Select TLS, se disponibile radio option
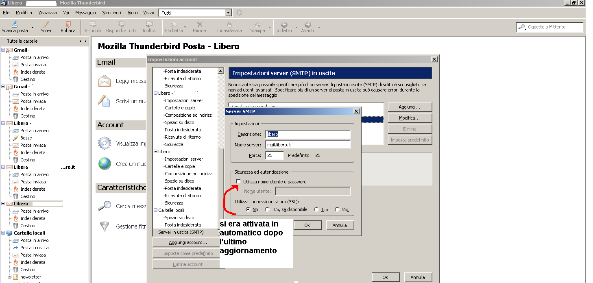Viewport: 593px width, 283px height. click(267, 209)
